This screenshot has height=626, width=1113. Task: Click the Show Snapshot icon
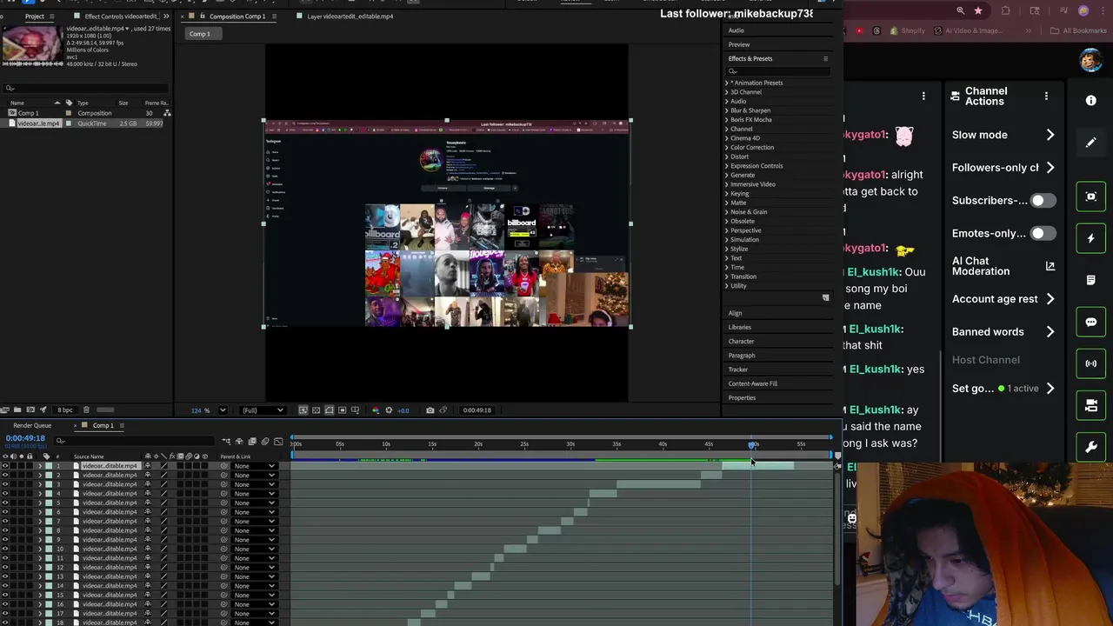tap(443, 410)
